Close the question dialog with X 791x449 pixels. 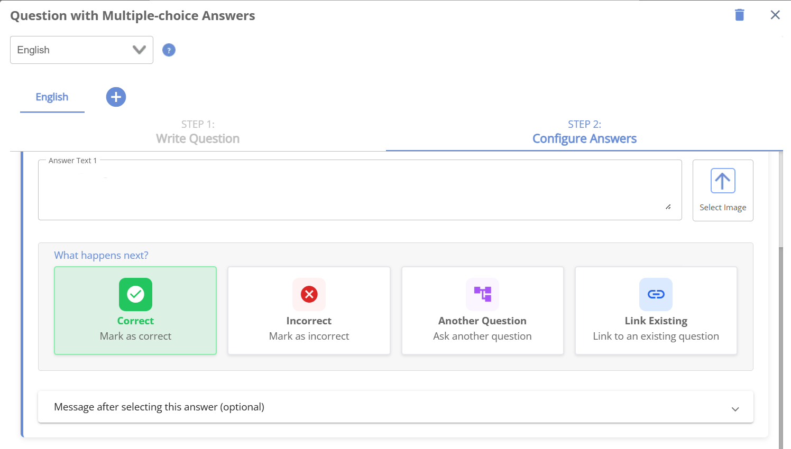[x=775, y=15]
